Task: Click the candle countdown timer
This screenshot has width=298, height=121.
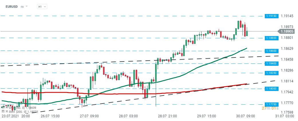Action: [x=270, y=108]
